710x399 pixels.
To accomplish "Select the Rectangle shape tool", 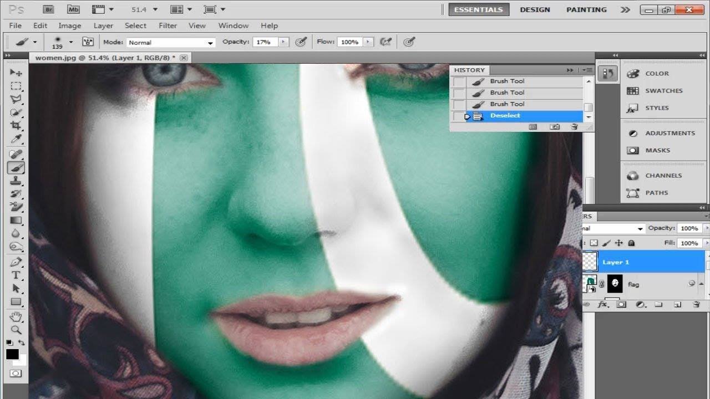I will point(16,302).
